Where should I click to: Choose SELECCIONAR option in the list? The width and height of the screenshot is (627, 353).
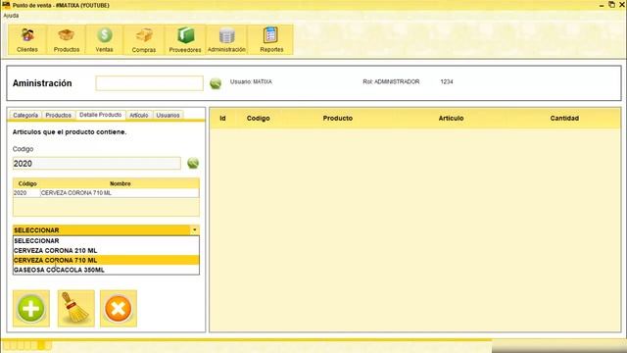tap(106, 241)
